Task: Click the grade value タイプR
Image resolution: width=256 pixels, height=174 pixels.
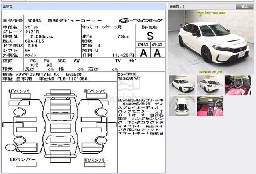Action: [x=32, y=32]
